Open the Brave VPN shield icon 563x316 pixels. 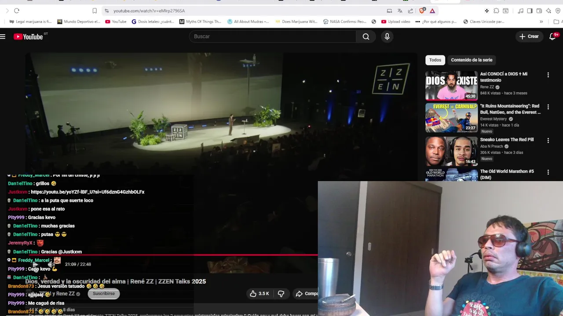coord(558,11)
